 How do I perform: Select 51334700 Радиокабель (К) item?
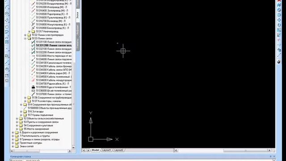point(53,84)
